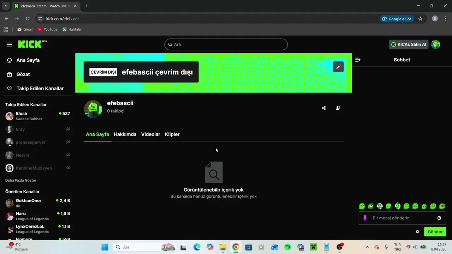Click GokhanOner channel avatar

tap(10, 203)
